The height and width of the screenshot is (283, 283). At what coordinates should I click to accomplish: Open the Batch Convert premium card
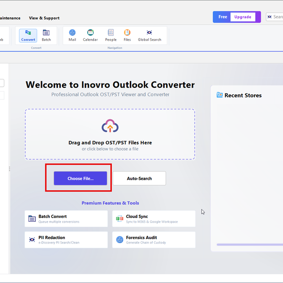[x=66, y=218]
